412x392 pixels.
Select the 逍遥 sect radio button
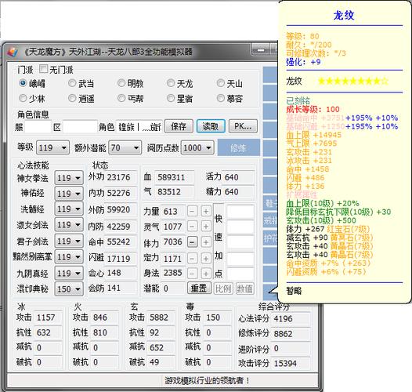[x=72, y=98]
